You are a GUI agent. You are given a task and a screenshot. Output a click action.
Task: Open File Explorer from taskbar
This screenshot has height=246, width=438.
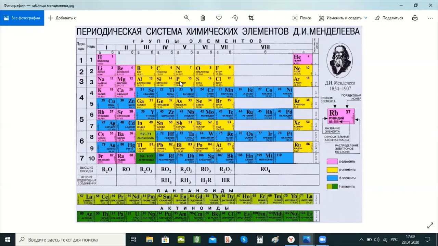[x=150, y=240]
